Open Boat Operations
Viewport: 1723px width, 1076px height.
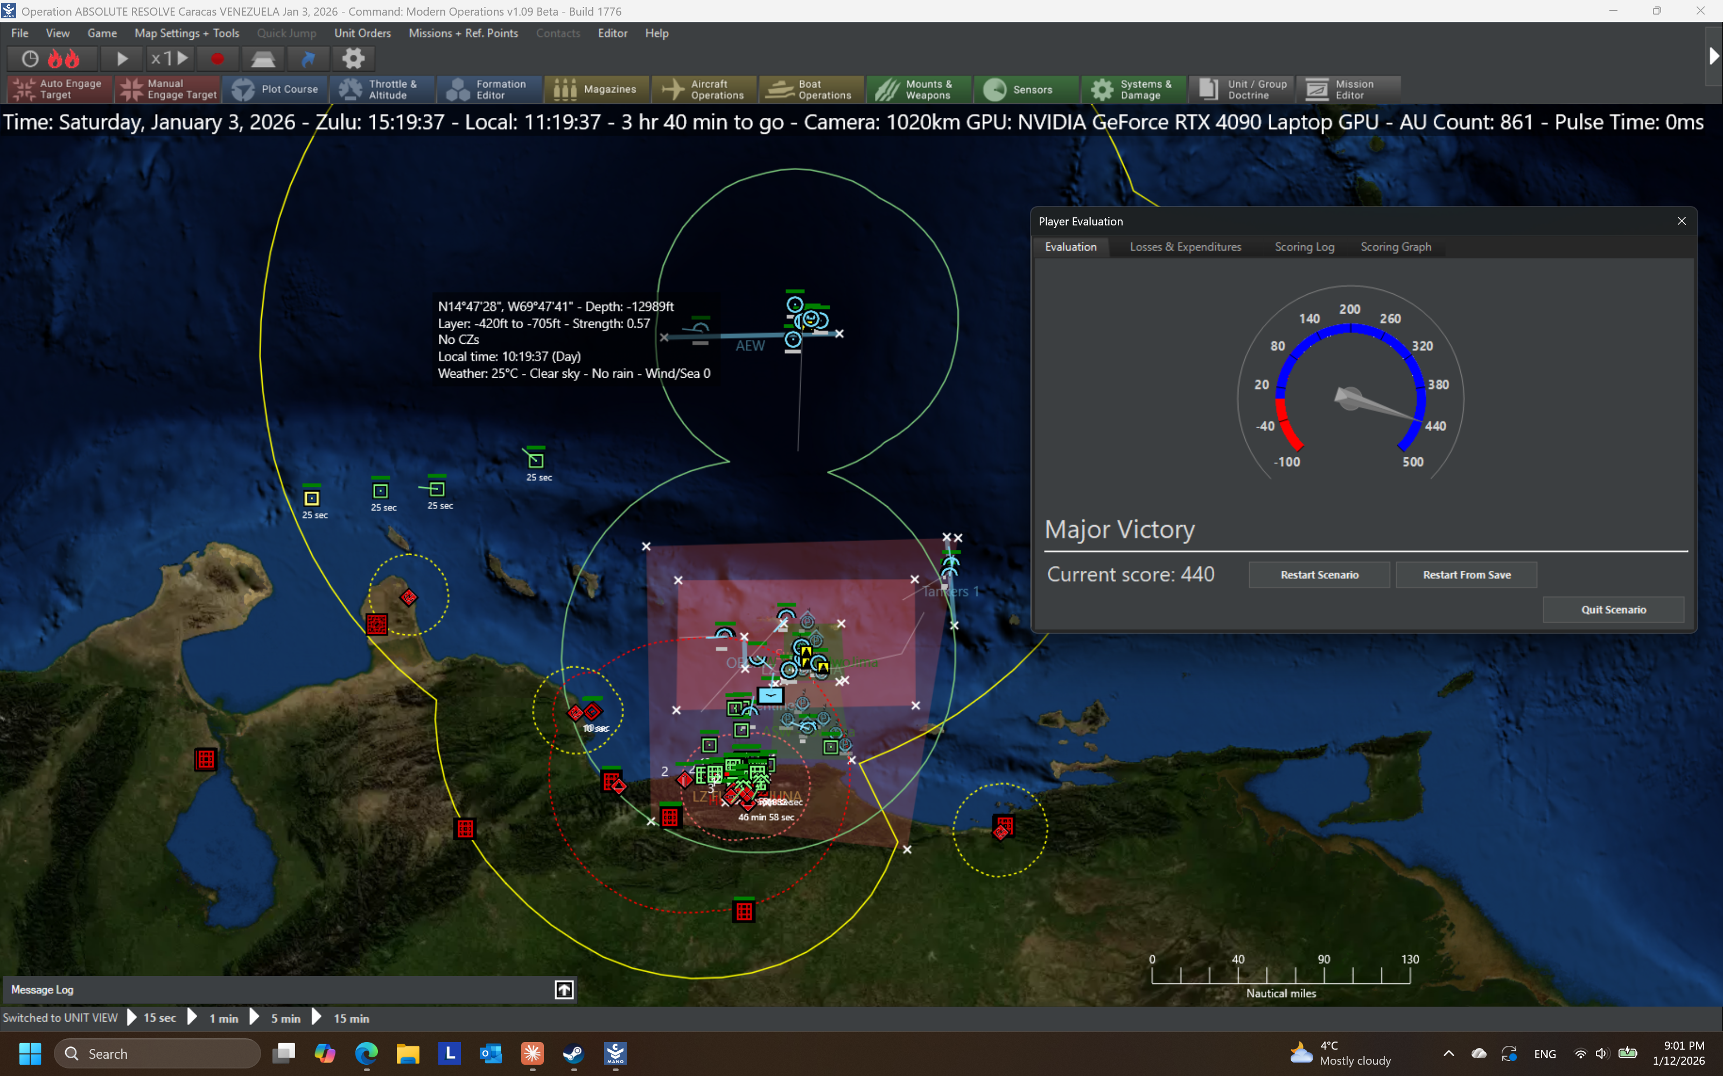click(811, 89)
